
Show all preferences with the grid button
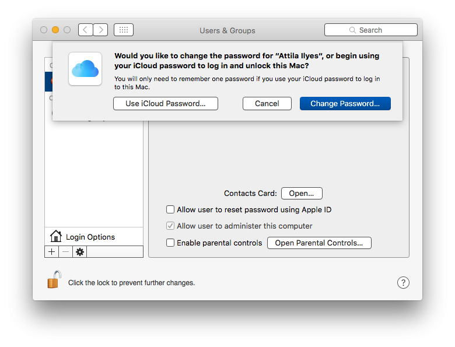pyautogui.click(x=124, y=30)
